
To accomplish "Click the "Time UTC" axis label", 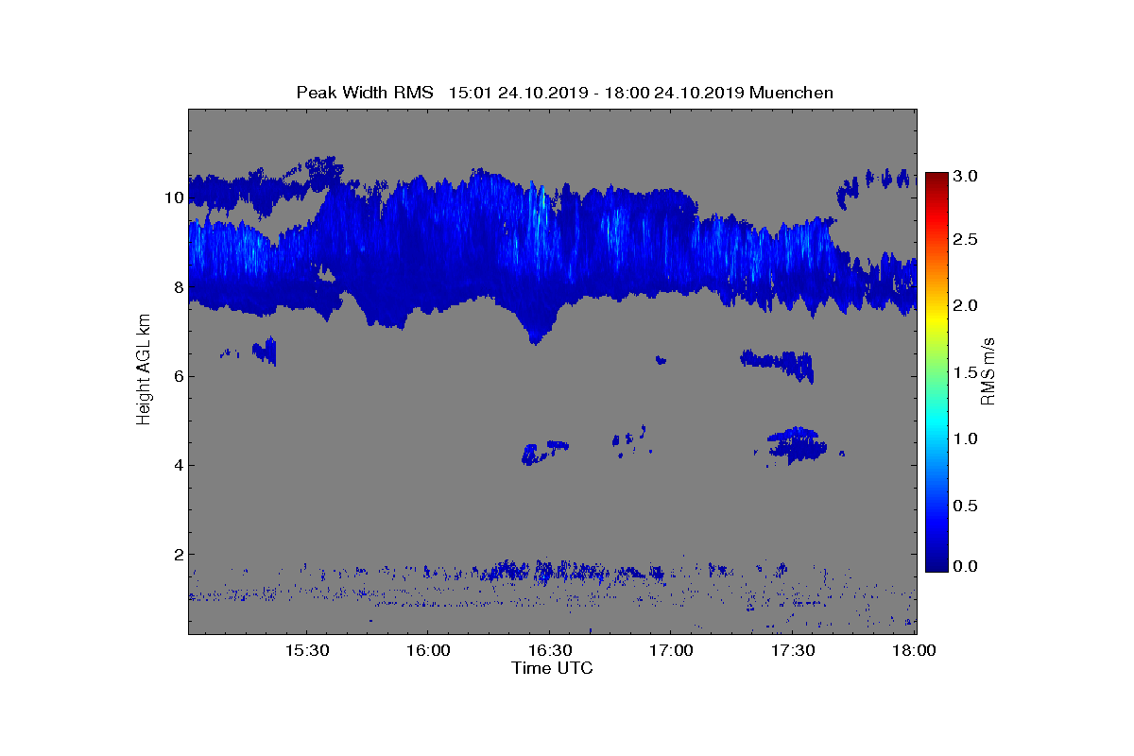I will point(553,668).
